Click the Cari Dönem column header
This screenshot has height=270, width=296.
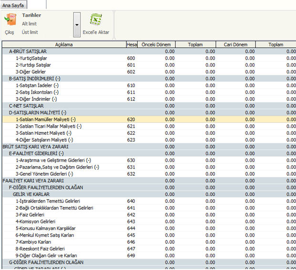pyautogui.click(x=235, y=45)
